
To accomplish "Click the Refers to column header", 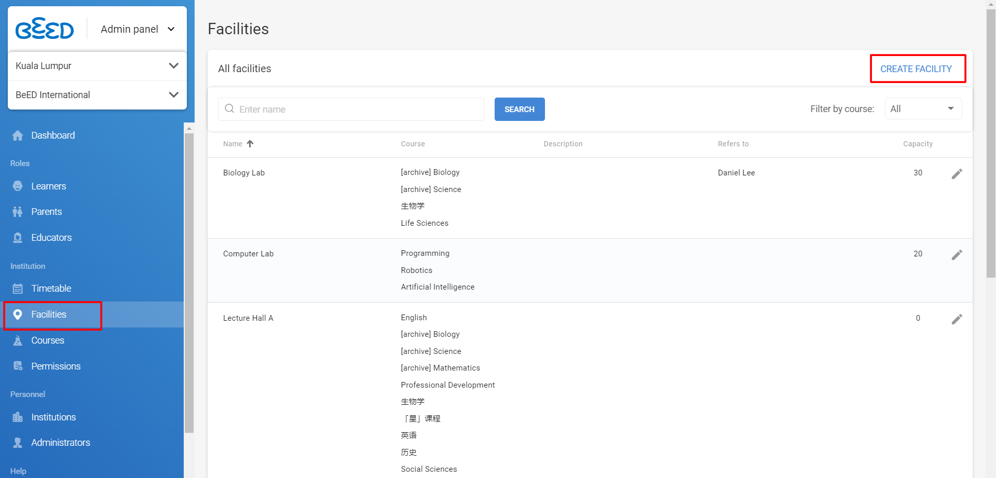I will coord(733,144).
